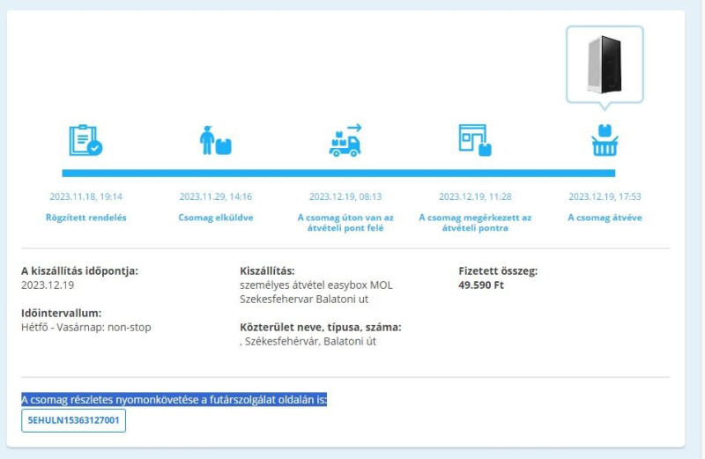705x459 pixels.
Task: Click the package arrived at pickup point icon
Action: click(475, 140)
